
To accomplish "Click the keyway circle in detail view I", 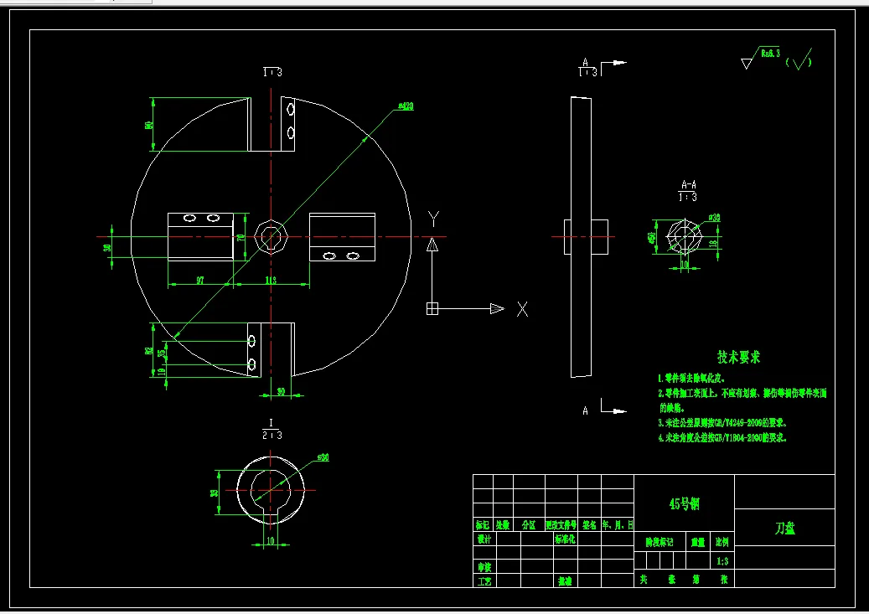I will [271, 490].
